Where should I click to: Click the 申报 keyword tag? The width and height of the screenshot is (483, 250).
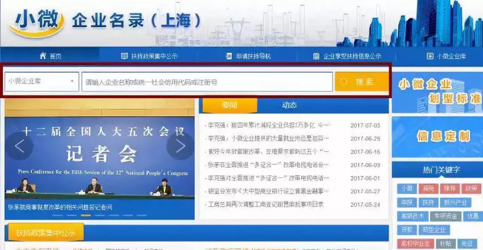(x=407, y=202)
